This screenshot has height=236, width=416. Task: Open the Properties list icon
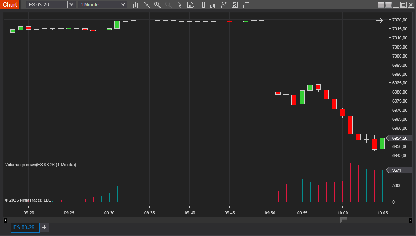click(x=246, y=4)
